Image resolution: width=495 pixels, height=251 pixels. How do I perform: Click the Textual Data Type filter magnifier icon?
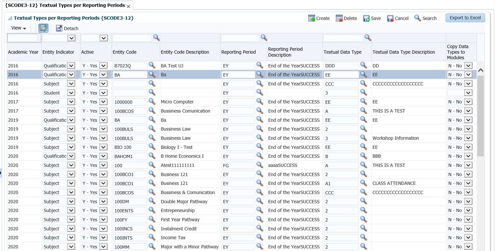point(368,38)
